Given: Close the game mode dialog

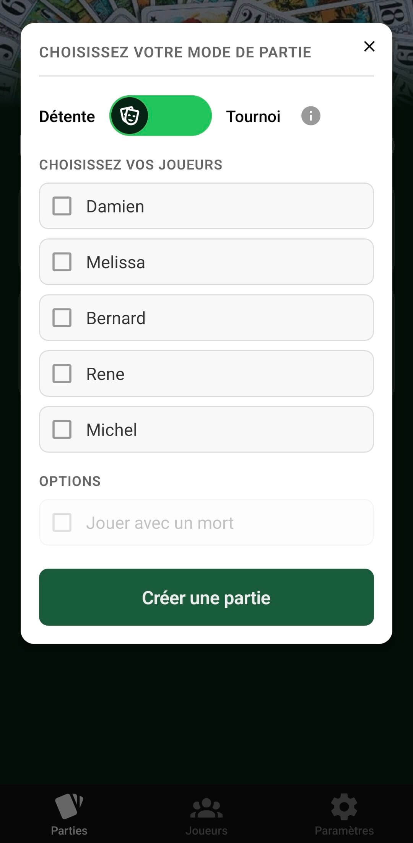Looking at the screenshot, I should (369, 46).
